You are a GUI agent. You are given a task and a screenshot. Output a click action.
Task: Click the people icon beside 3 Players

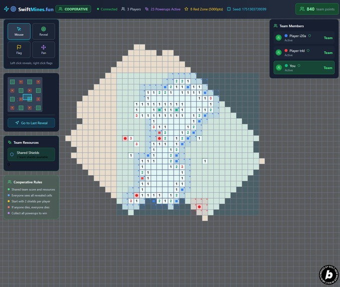123,9
